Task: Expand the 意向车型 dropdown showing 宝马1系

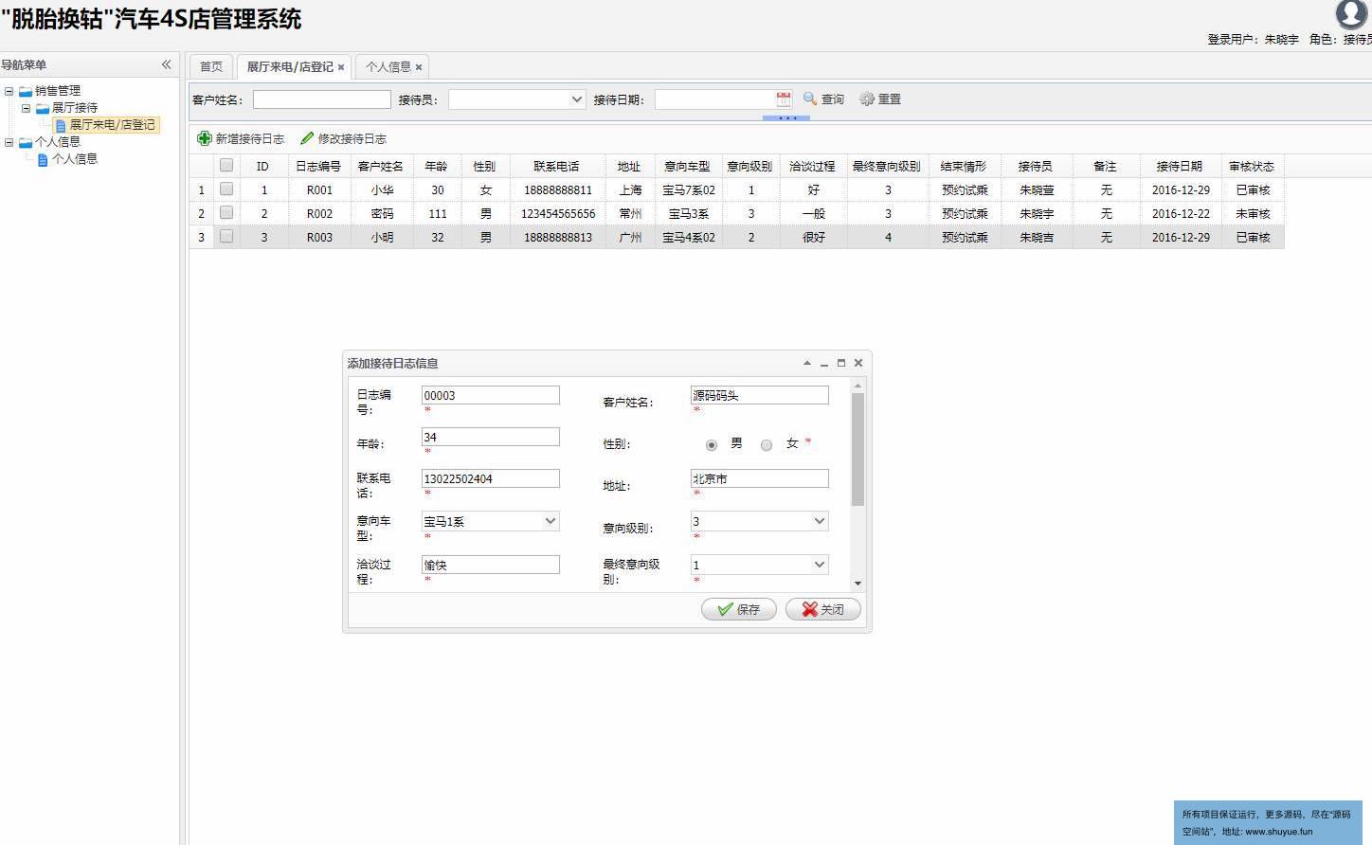Action: (x=550, y=521)
